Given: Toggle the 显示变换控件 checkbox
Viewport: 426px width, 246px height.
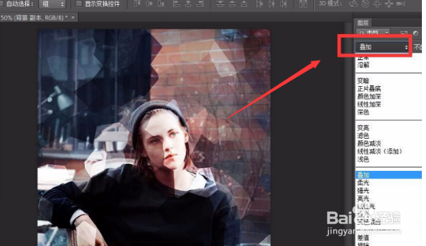Looking at the screenshot, I should 79,3.
